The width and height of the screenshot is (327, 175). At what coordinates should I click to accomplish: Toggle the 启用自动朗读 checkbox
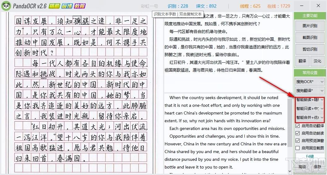click(298, 133)
